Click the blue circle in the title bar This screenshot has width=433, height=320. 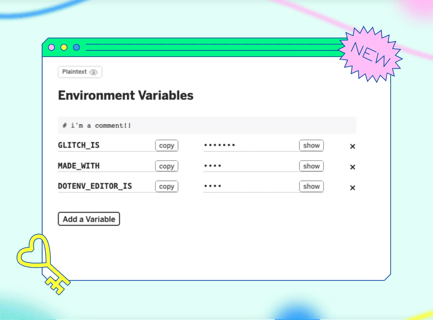[76, 47]
